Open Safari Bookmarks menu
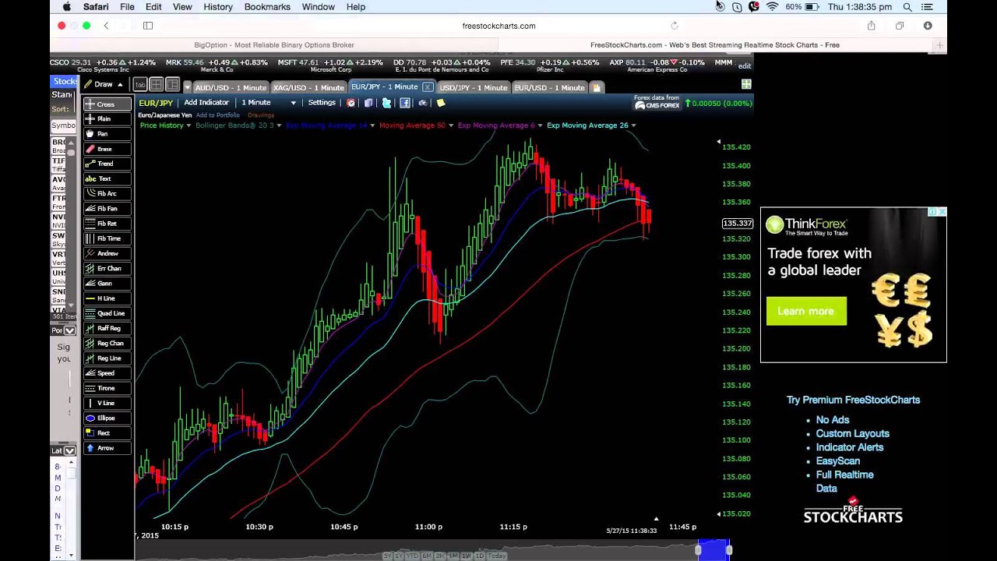 pyautogui.click(x=267, y=6)
